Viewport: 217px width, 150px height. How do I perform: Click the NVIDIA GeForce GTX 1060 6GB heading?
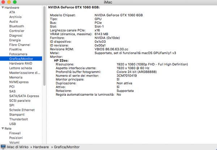coord(74,7)
